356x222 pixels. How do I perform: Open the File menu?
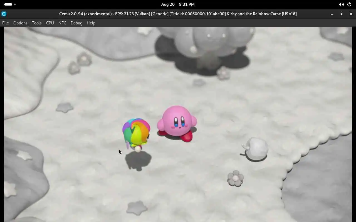point(6,23)
